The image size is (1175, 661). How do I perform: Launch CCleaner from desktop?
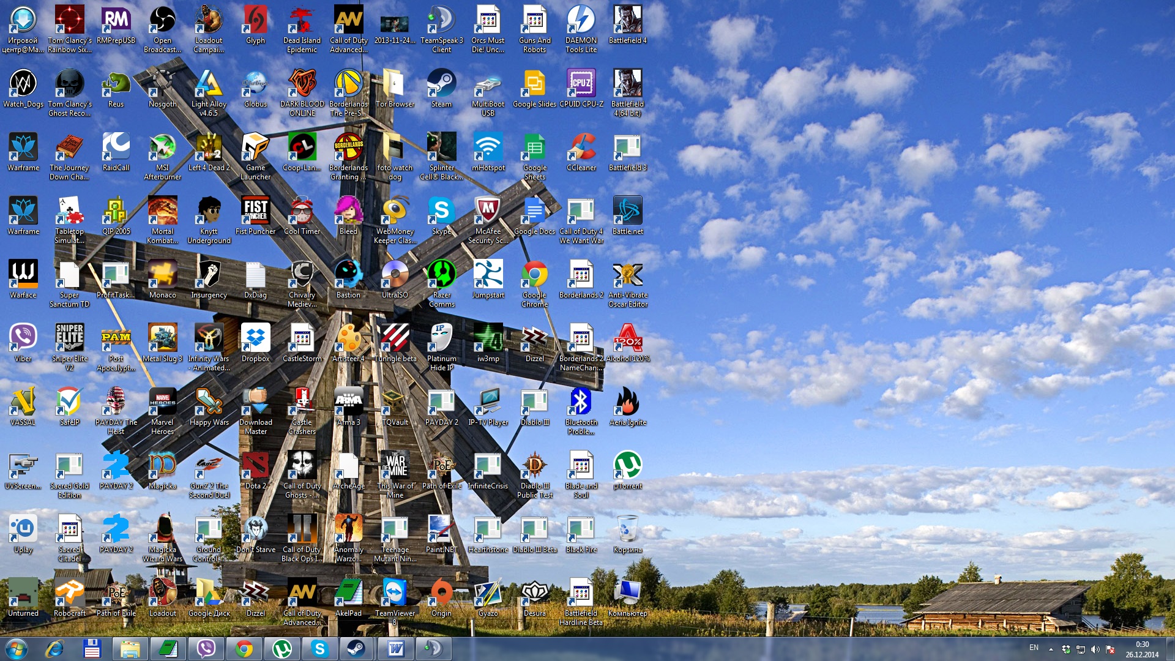[x=581, y=152]
